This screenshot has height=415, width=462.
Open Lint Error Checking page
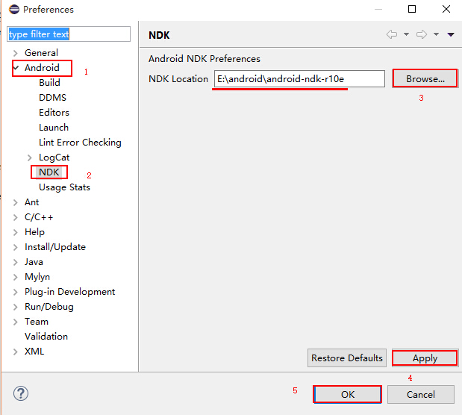point(80,143)
